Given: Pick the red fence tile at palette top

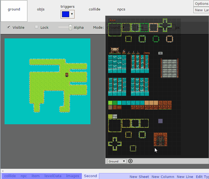Looking at the screenshot, I should [112, 20].
